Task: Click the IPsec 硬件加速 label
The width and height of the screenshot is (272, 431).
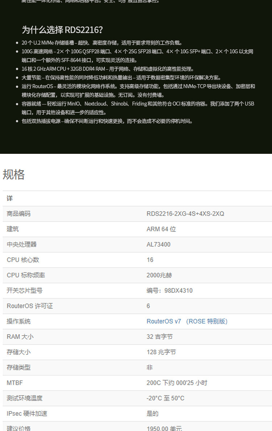Action: tap(27, 414)
